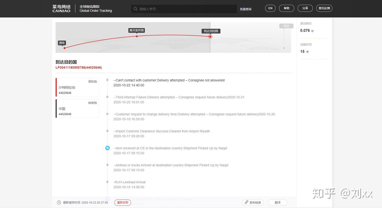This screenshot has height=209, width=382.
Task: Select the 揽收 pickup route marker
Action: coord(62,43)
